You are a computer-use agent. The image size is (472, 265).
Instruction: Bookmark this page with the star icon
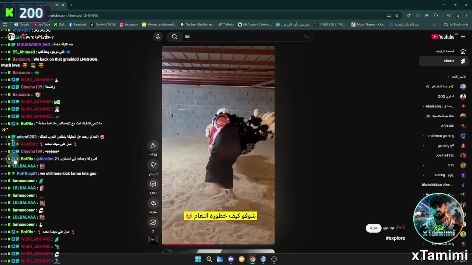(397, 15)
